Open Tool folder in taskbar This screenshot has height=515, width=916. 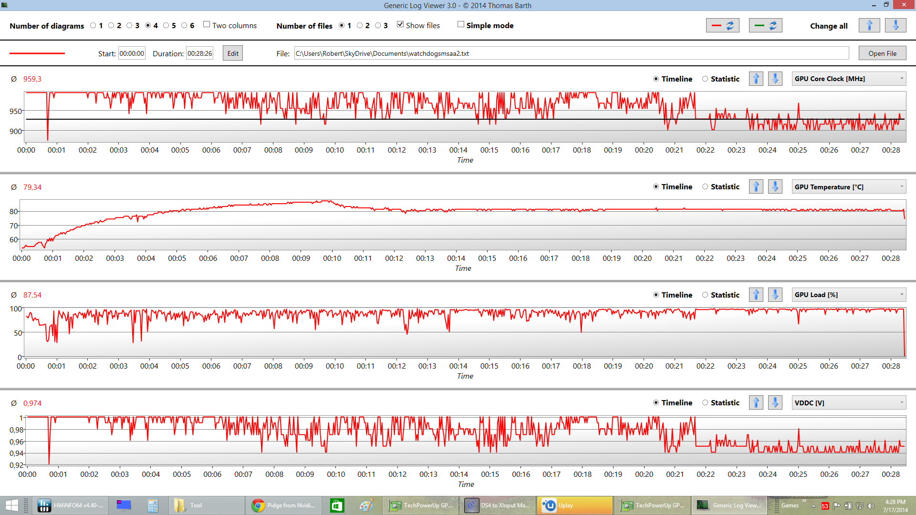[x=206, y=505]
